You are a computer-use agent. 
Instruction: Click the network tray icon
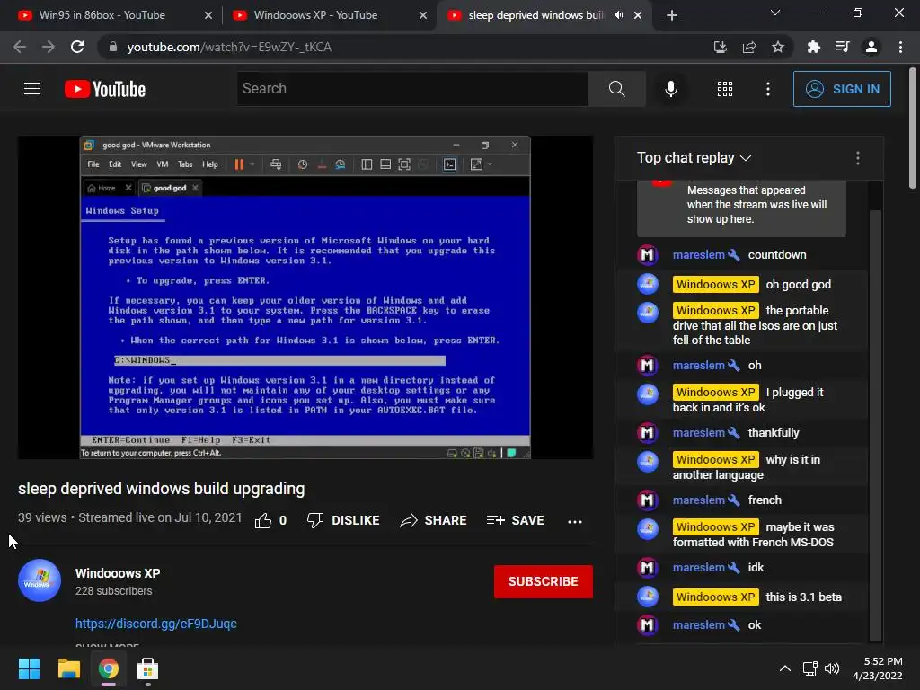(x=810, y=668)
